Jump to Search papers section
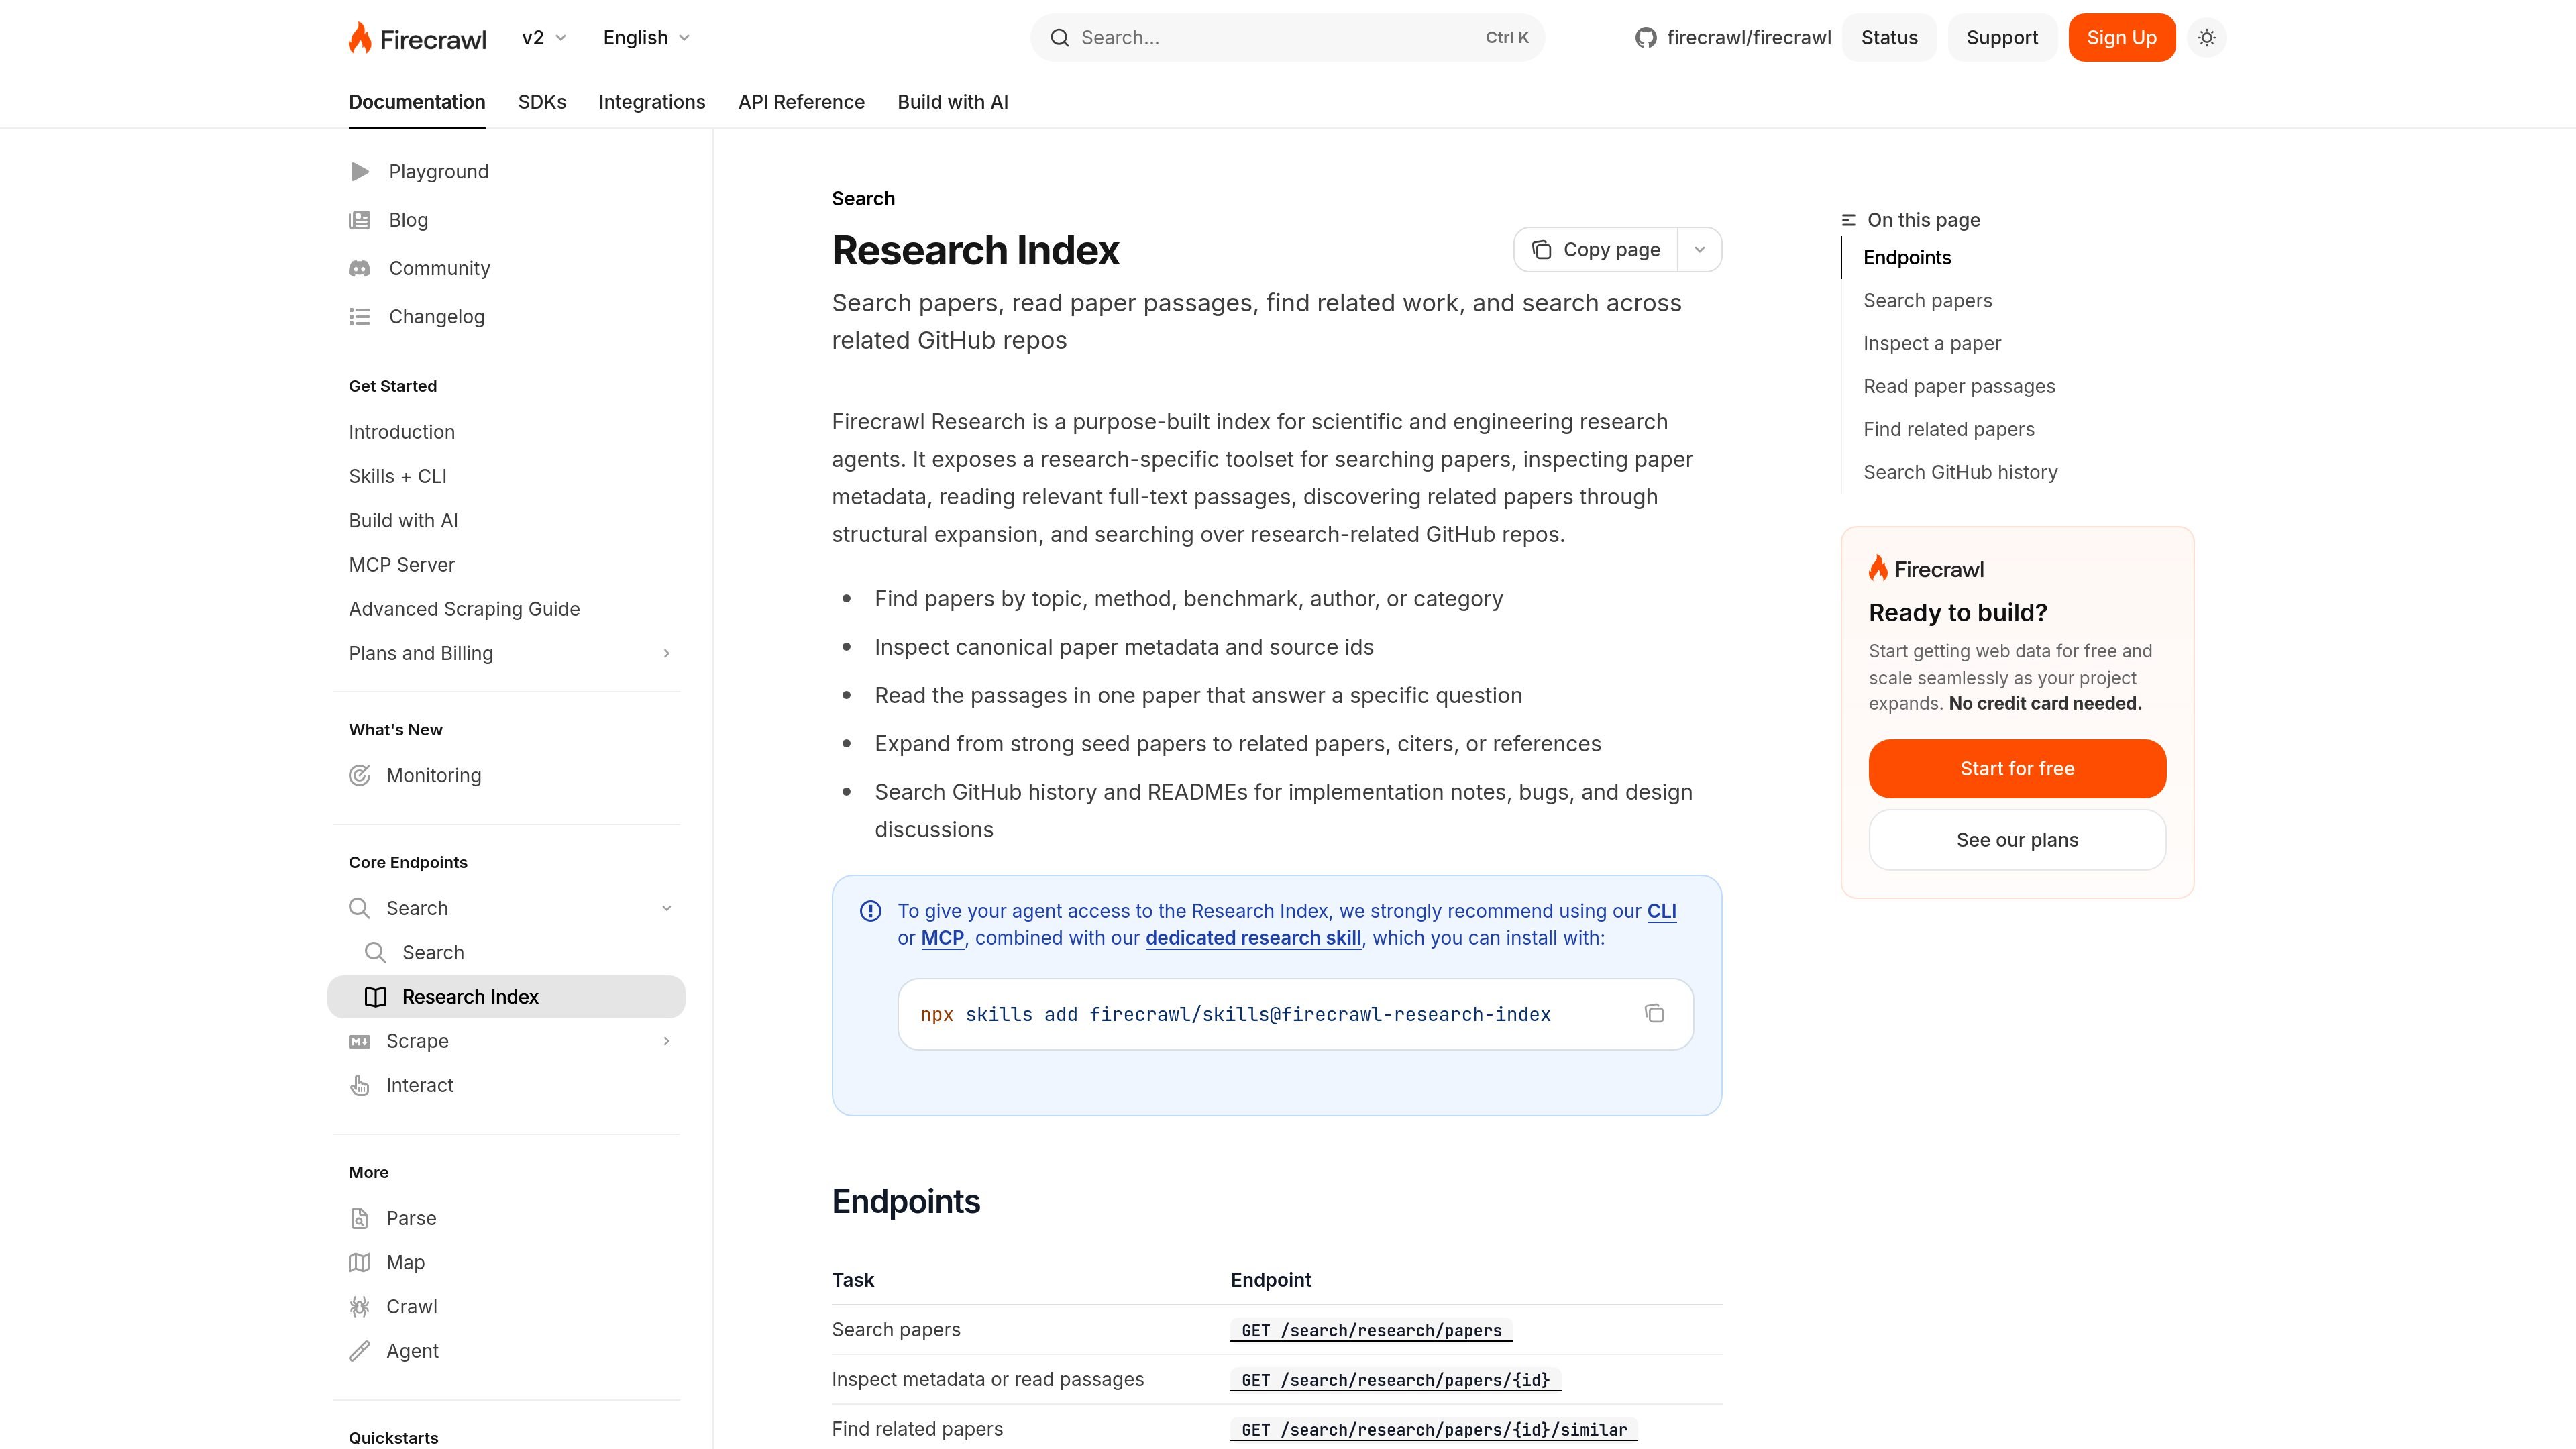The image size is (2576, 1449). pos(1927,301)
